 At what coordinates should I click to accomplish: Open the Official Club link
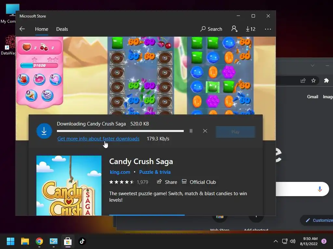[199, 182]
